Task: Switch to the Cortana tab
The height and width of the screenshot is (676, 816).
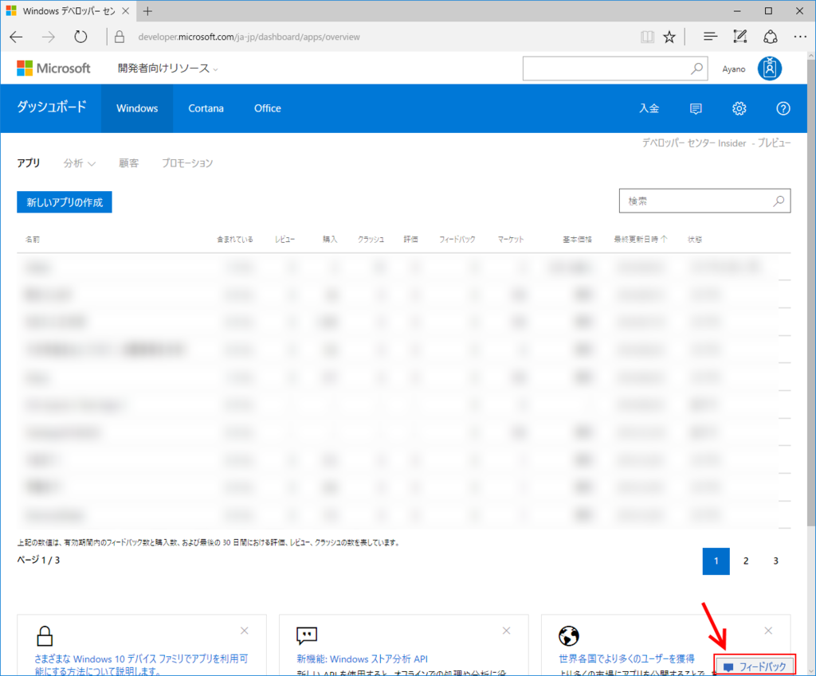Action: click(x=206, y=108)
